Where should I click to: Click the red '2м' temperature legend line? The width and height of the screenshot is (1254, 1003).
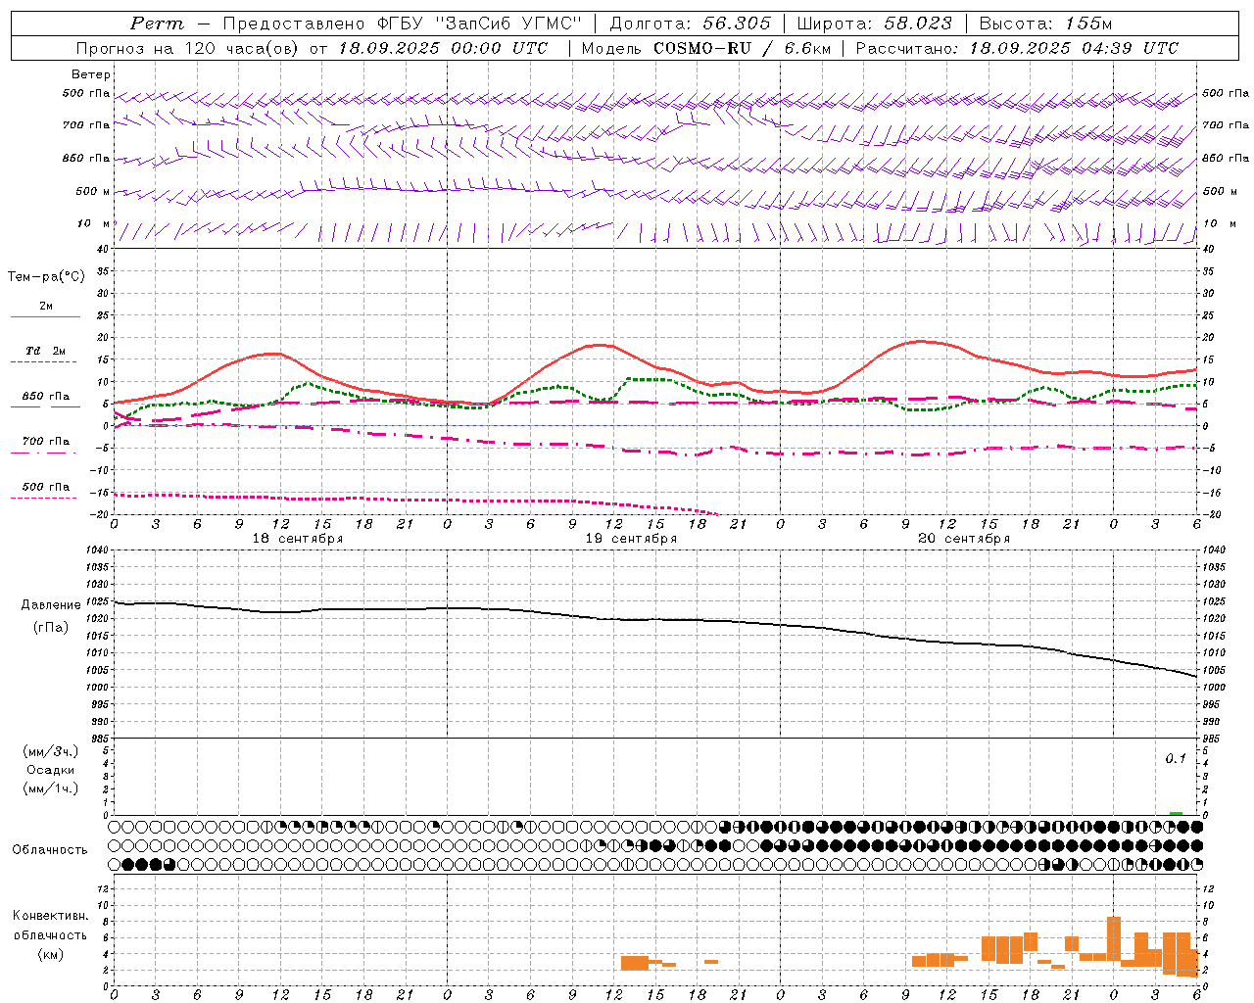(45, 316)
